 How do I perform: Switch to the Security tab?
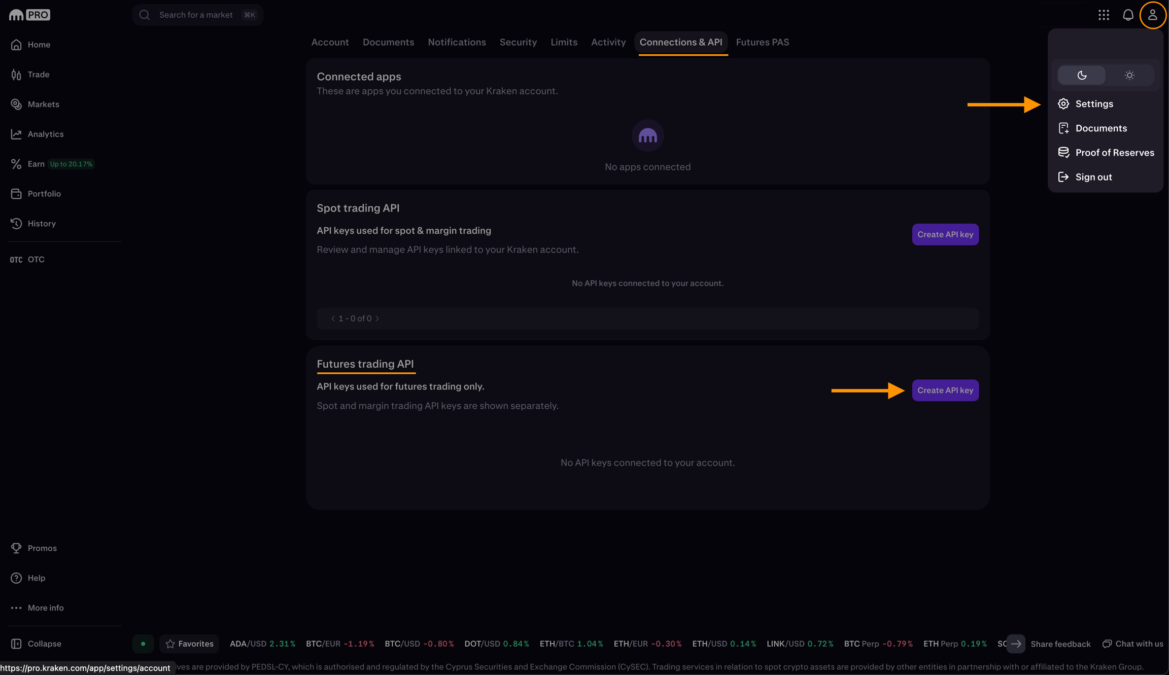pos(518,42)
